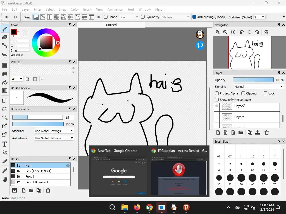Screen dimensions: 286x214
Task: Enable the Radial circle snap icon
Action: point(71,17)
